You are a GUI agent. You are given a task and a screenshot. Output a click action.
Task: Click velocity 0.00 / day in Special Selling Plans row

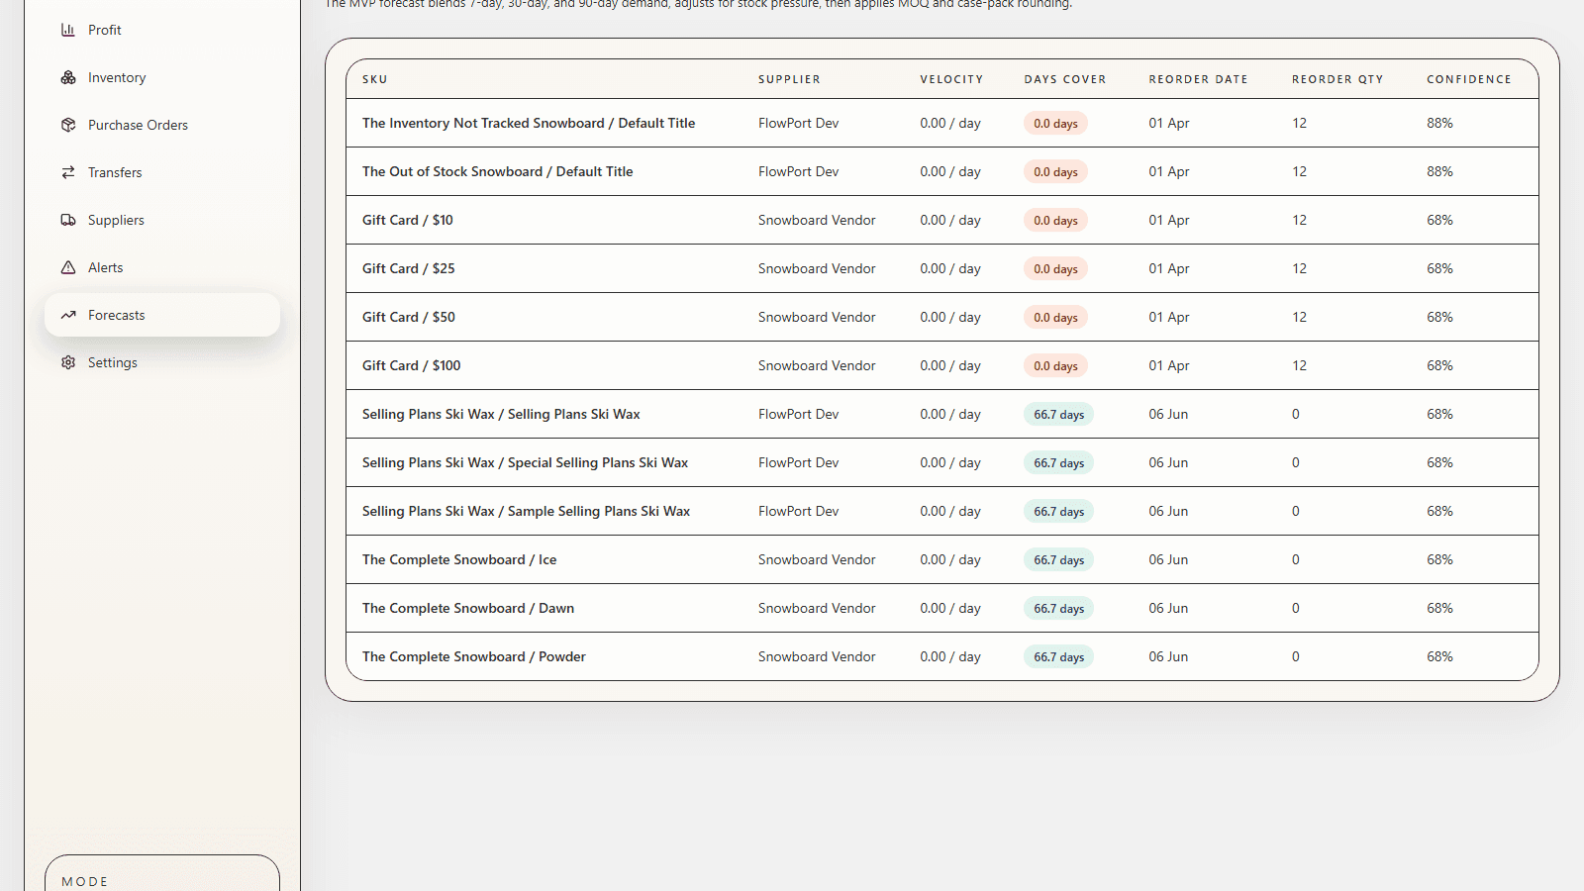(x=950, y=462)
